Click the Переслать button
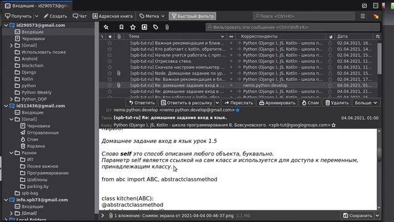Viewport: 394px width, 222px height. pyautogui.click(x=239, y=103)
